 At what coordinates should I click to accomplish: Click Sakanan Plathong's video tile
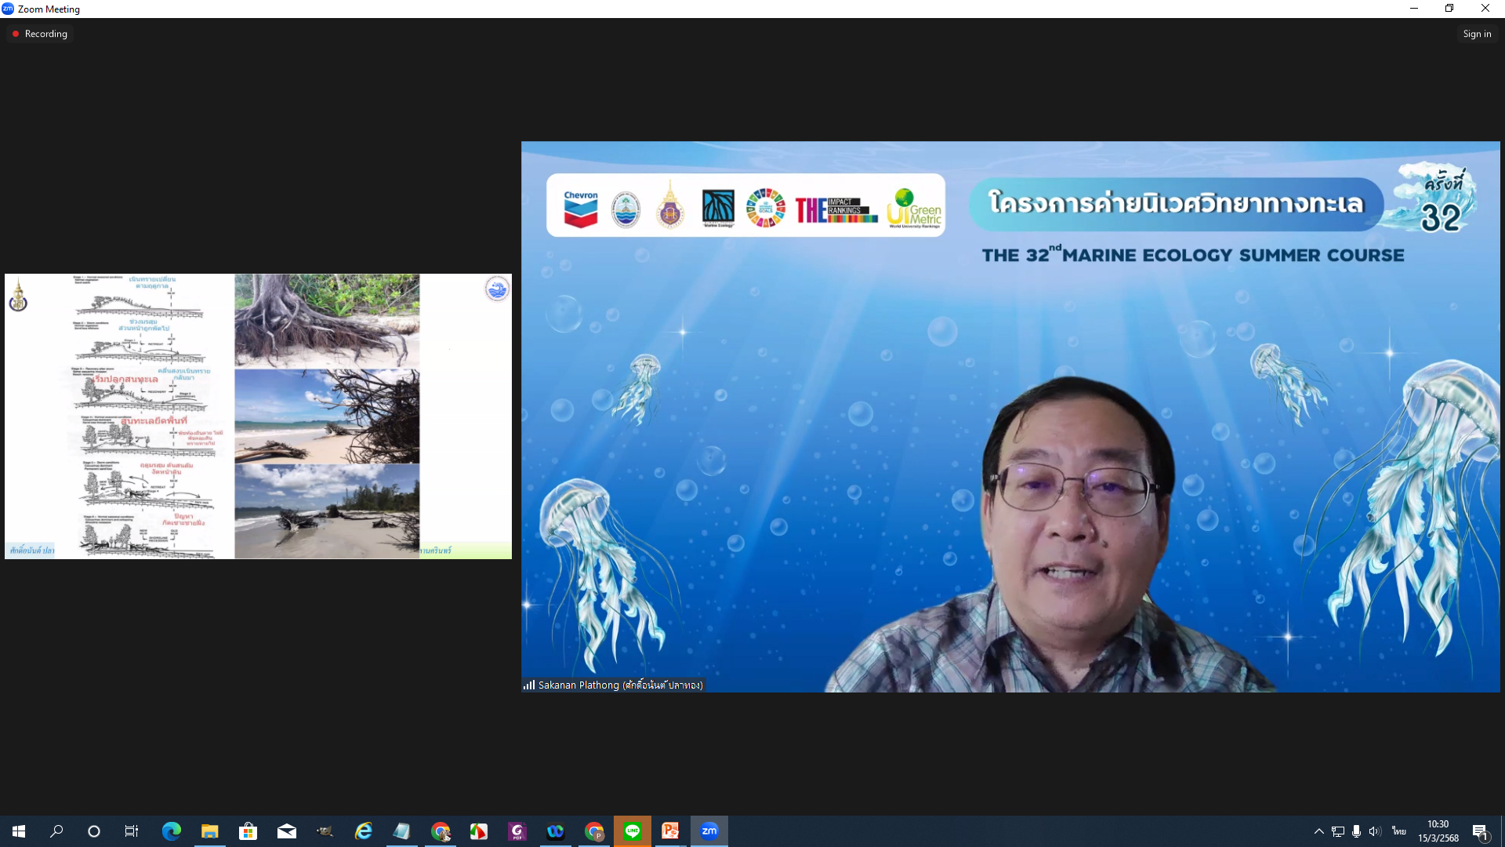click(1010, 416)
